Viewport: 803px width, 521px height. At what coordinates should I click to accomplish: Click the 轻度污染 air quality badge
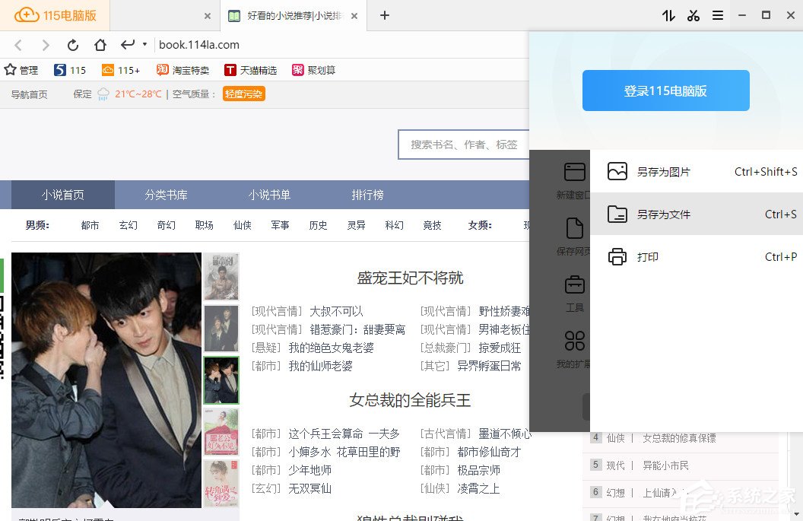[243, 94]
